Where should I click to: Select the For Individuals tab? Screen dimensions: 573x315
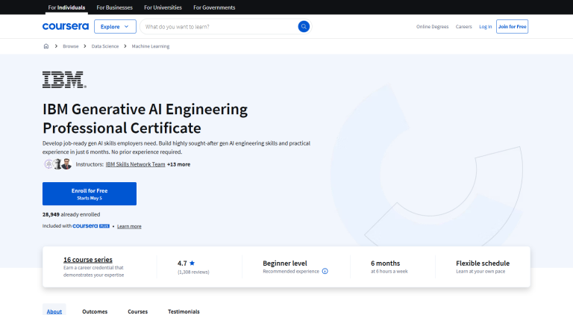(66, 7)
